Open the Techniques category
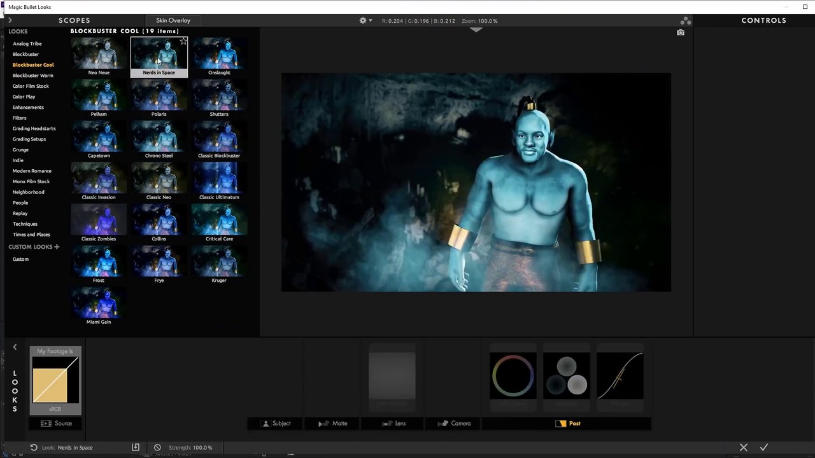The height and width of the screenshot is (458, 815). pyautogui.click(x=25, y=224)
